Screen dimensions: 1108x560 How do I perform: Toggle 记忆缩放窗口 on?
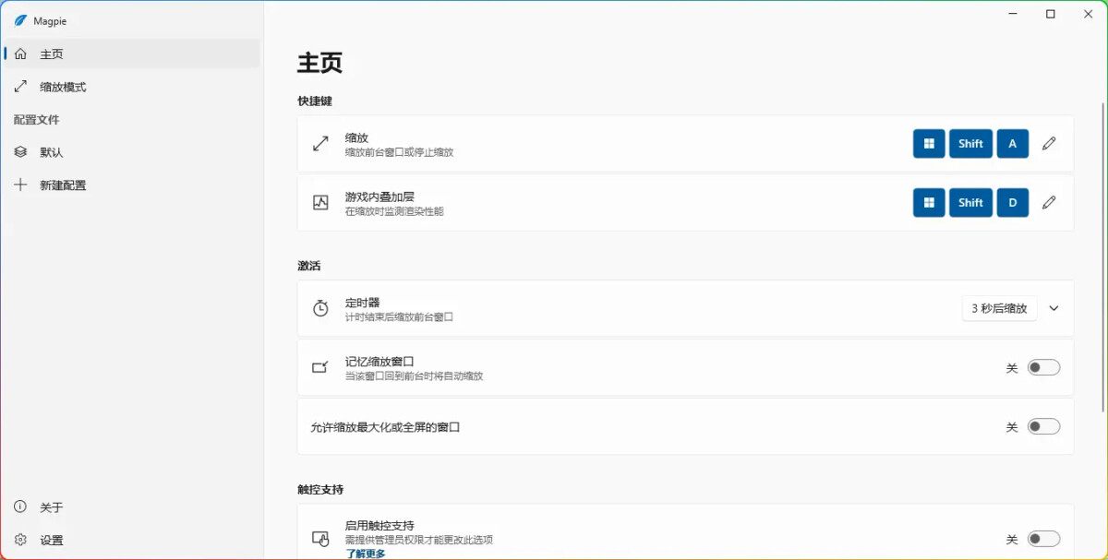[x=1043, y=366]
